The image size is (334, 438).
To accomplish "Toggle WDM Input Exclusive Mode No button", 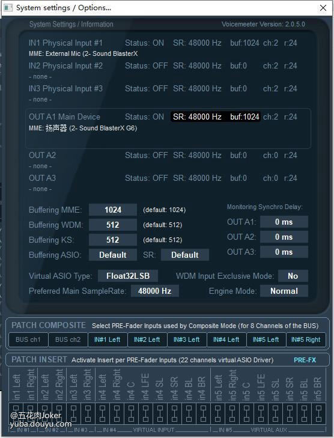I will coord(293,276).
